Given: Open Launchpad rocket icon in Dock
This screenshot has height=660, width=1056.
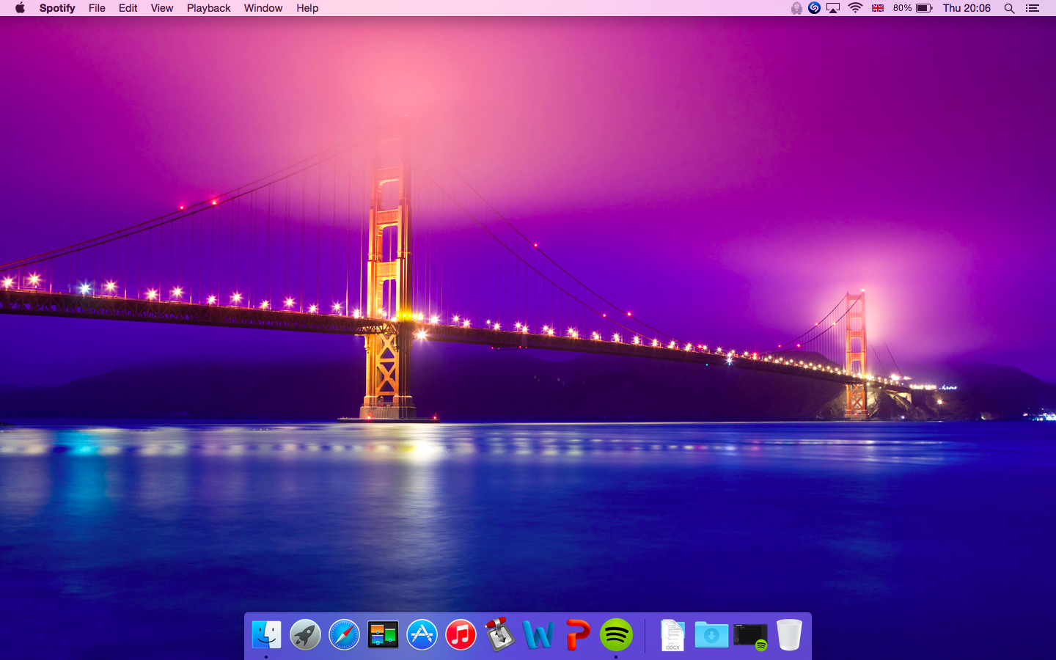Looking at the screenshot, I should pyautogui.click(x=305, y=634).
